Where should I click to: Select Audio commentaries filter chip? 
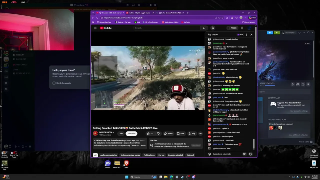[x=108, y=155]
